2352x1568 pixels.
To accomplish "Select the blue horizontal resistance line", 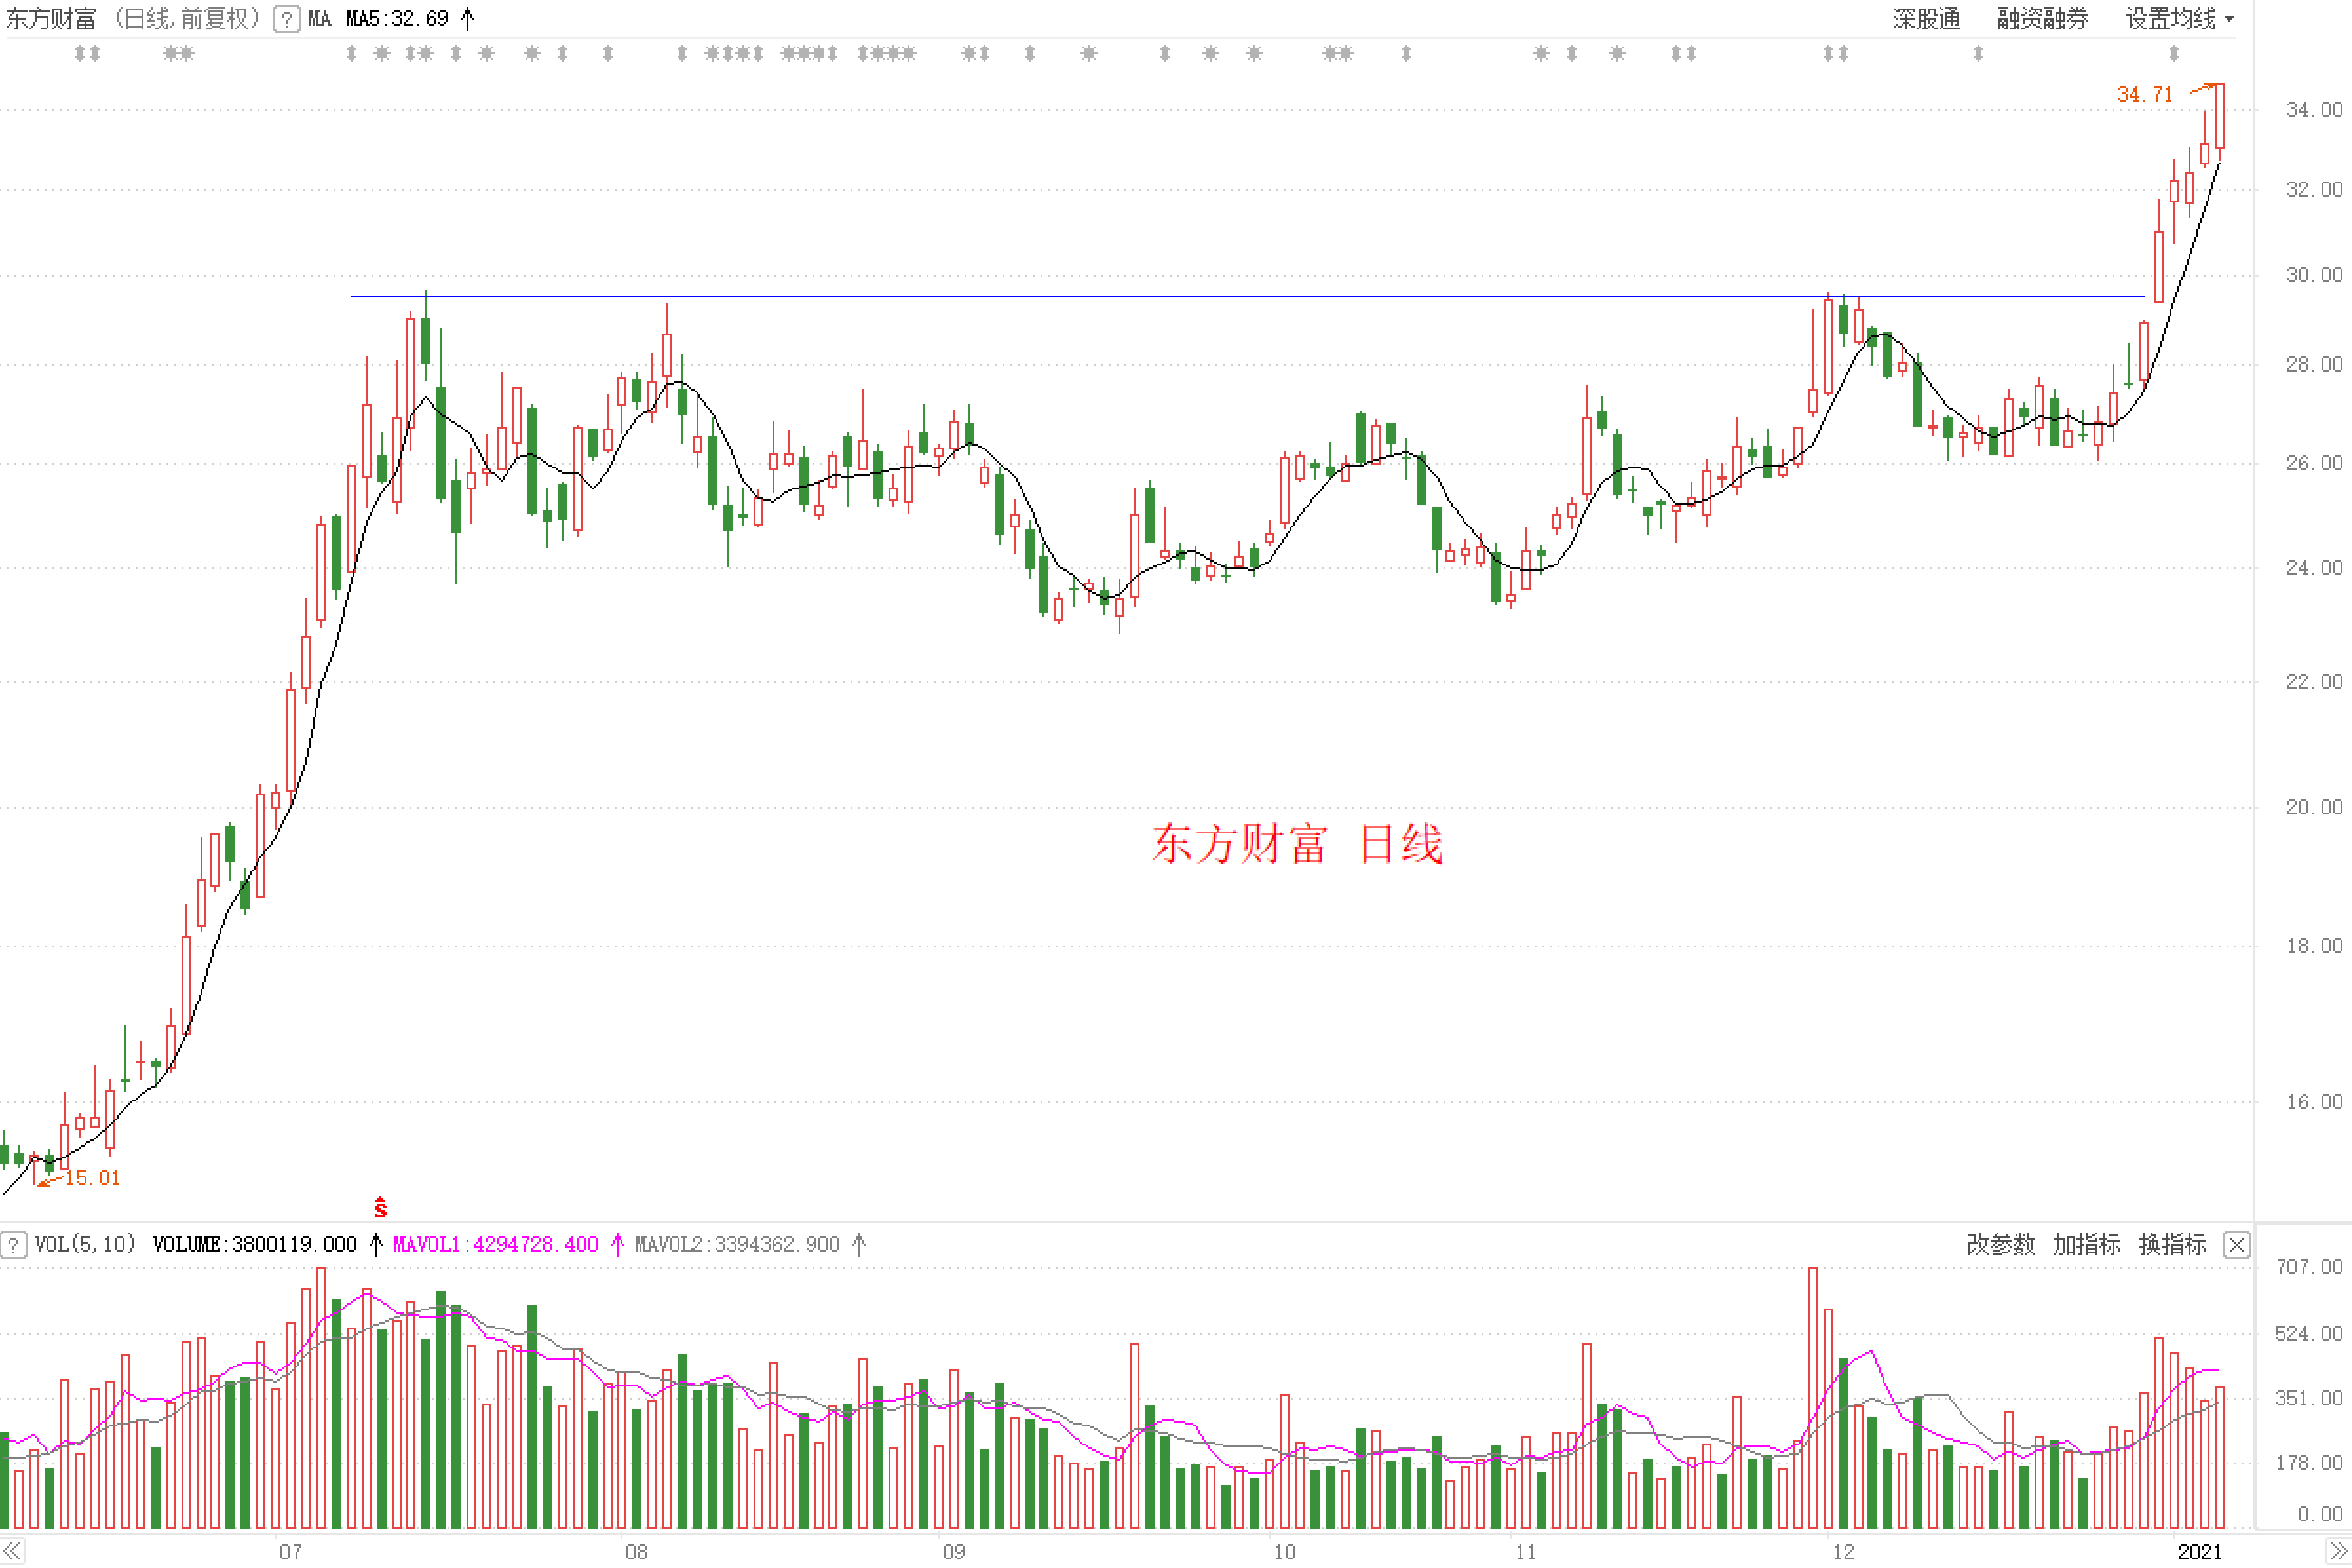I will coord(1248,297).
